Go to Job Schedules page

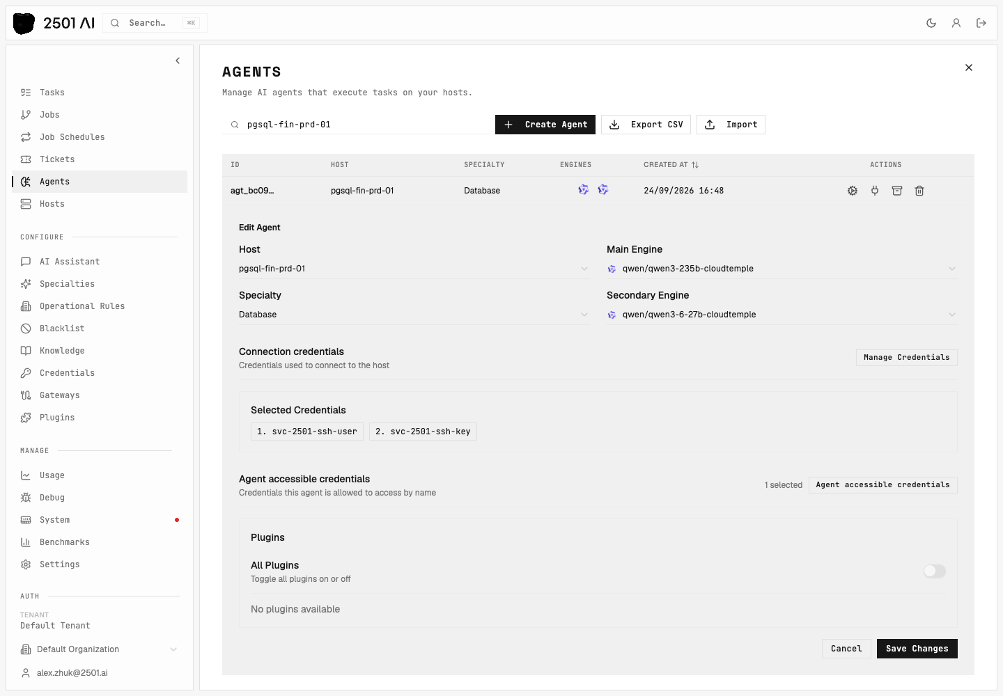pyautogui.click(x=100, y=137)
